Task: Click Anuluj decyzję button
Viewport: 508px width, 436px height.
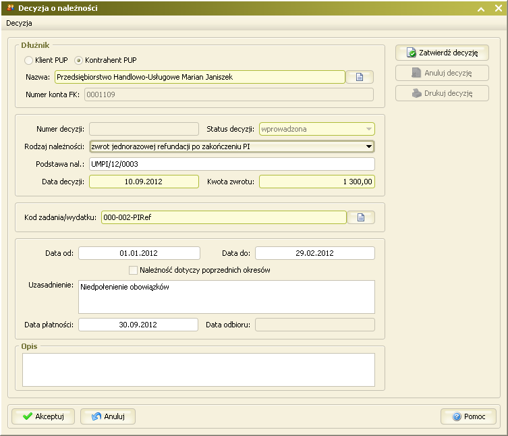Action: (442, 73)
